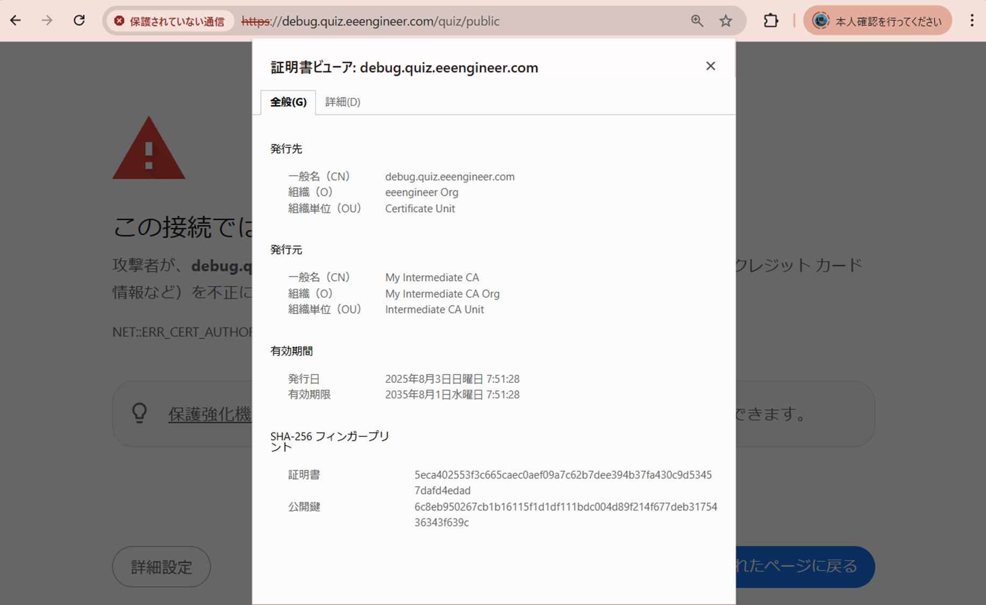The image size is (986, 605).
Task: Click the back navigation arrow
Action: [16, 20]
